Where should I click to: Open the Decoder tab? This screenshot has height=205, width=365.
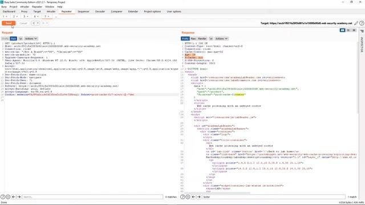coord(100,11)
